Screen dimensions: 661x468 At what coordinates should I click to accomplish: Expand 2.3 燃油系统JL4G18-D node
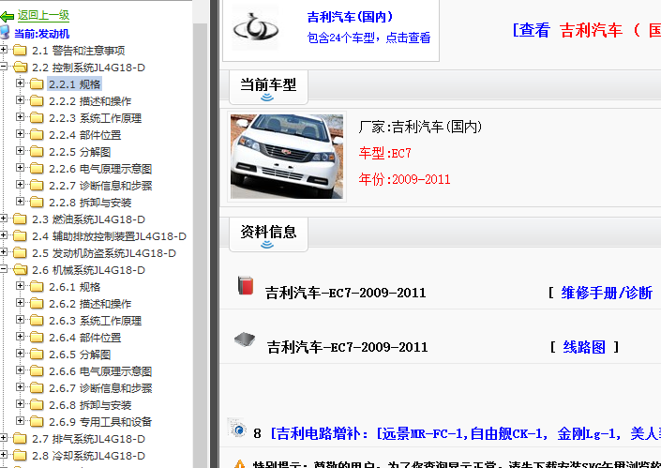pyautogui.click(x=4, y=219)
